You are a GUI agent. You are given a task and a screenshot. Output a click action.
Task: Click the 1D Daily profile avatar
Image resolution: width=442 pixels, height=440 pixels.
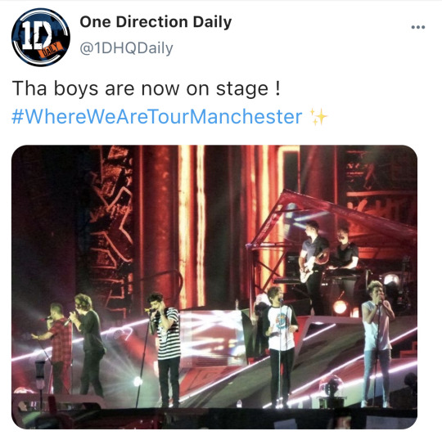[41, 37]
